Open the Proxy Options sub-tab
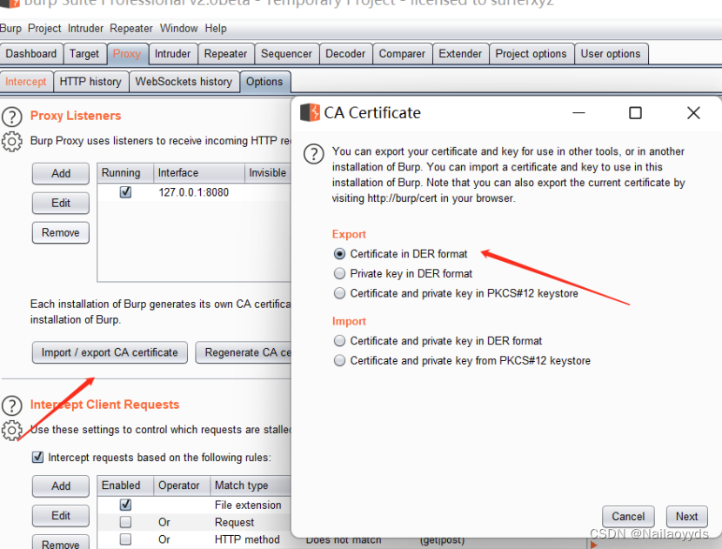Image resolution: width=722 pixels, height=549 pixels. (x=264, y=82)
